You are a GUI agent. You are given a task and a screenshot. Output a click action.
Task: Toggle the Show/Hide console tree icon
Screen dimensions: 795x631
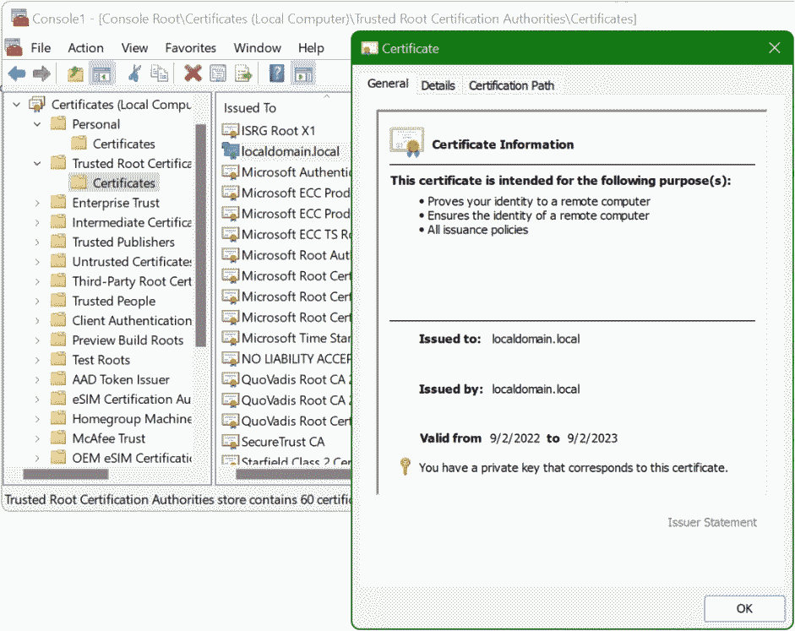click(x=101, y=73)
